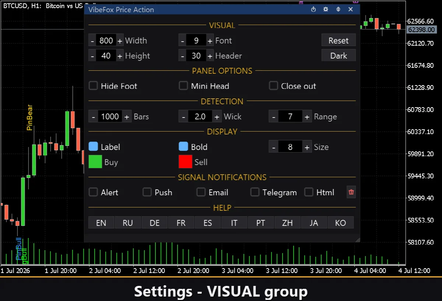
Task: Toggle the Bold checkbox off
Action: click(183, 147)
